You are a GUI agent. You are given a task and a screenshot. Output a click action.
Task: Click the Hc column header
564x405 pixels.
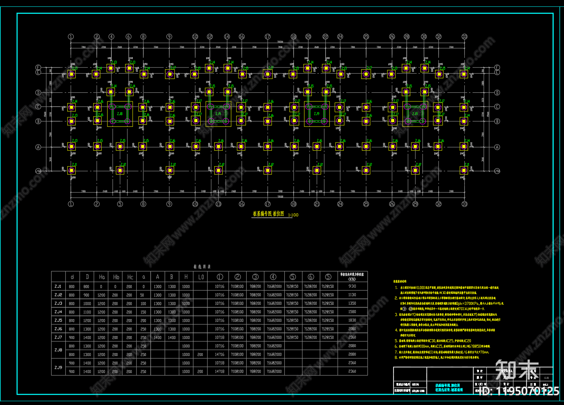click(x=130, y=277)
